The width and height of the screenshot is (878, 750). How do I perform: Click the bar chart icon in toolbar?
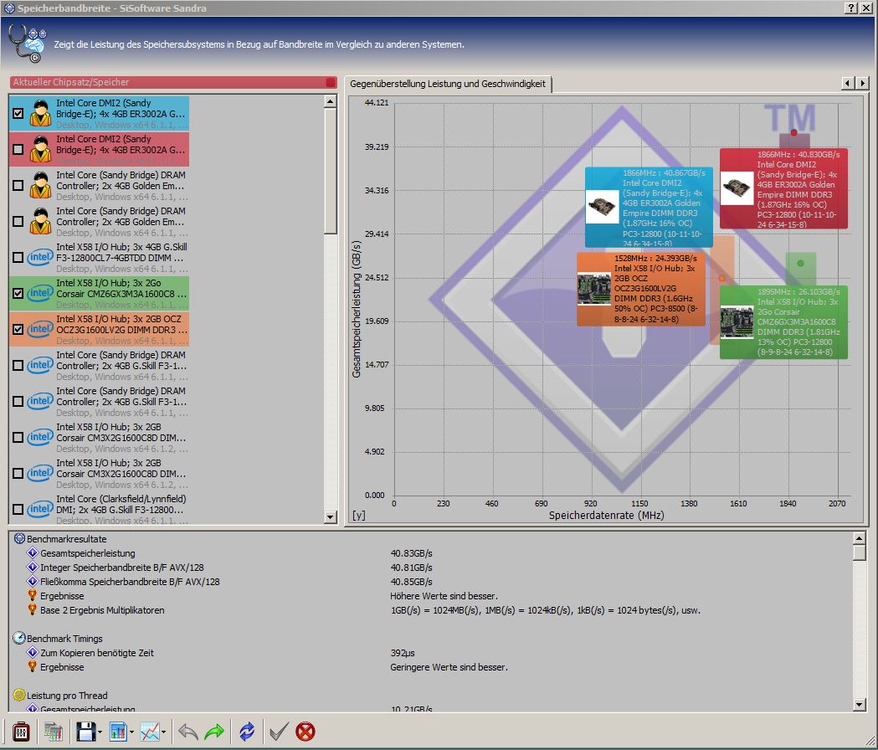(x=118, y=732)
